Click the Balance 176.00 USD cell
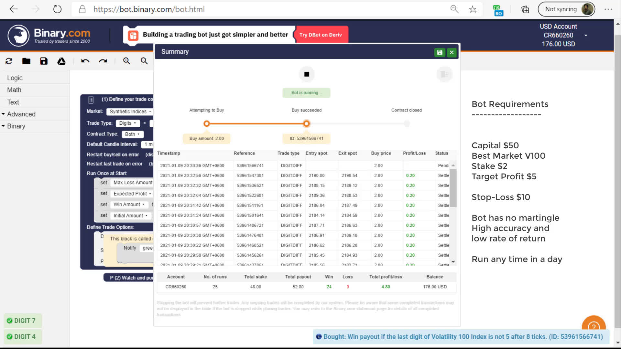This screenshot has width=621, height=349. (435, 287)
